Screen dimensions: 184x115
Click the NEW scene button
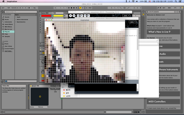tap(90, 8)
